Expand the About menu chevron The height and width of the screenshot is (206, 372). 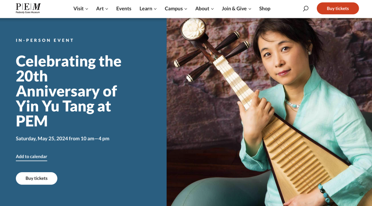212,9
